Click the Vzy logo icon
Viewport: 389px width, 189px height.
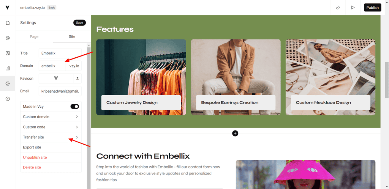[8, 8]
